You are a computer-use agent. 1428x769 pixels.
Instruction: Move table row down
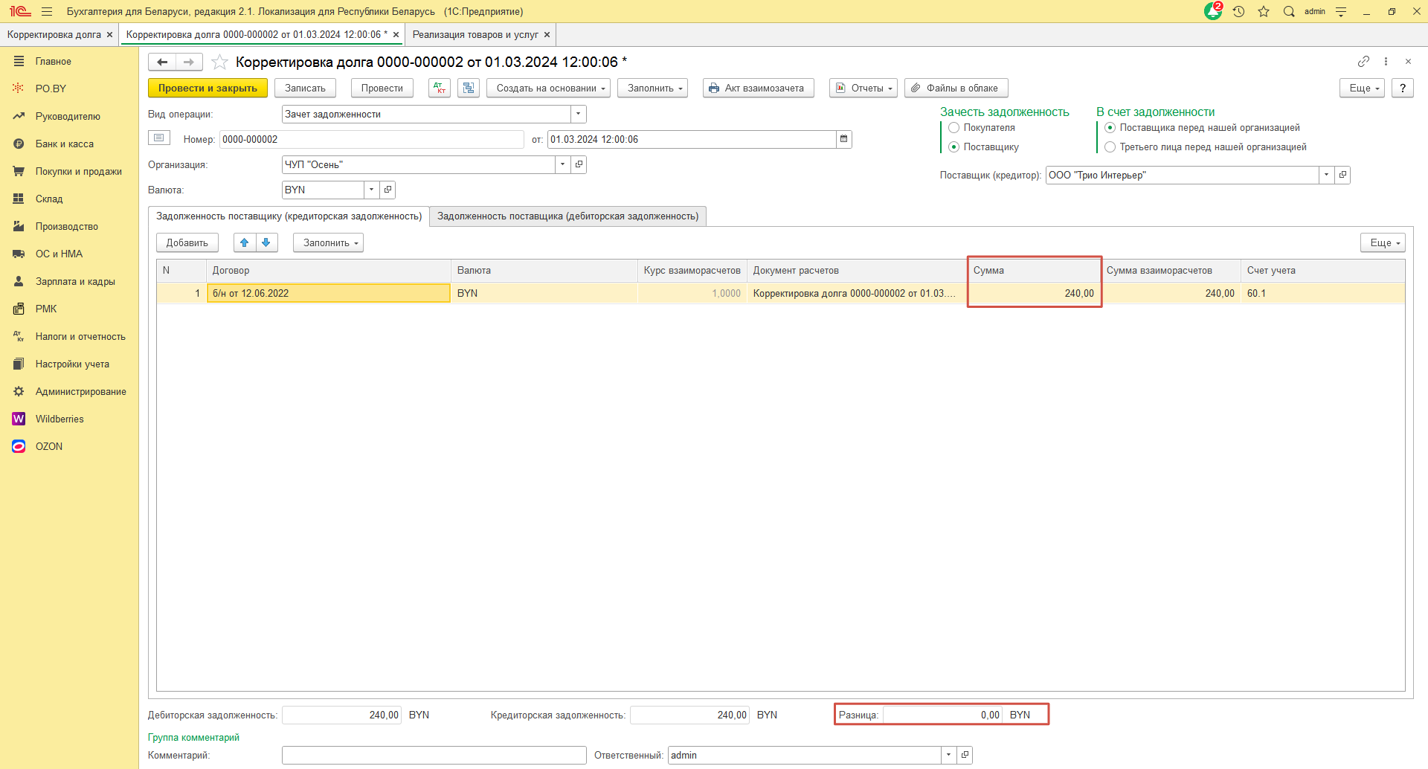coord(266,242)
